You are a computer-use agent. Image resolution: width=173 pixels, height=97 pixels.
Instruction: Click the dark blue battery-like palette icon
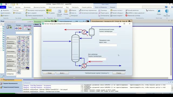pos(27,68)
